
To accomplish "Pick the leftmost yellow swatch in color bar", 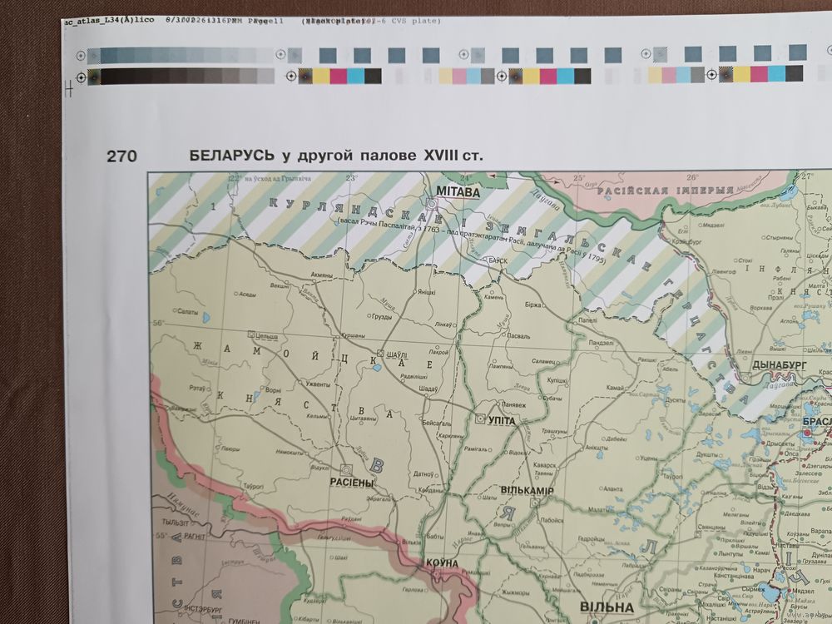I will pos(320,77).
